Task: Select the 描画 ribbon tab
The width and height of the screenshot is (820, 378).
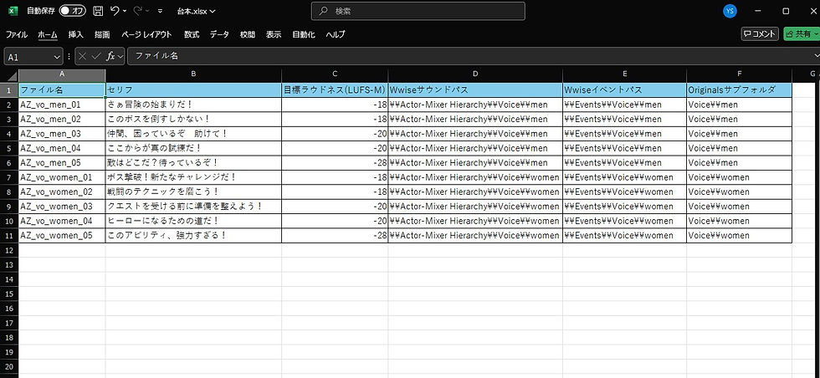Action: tap(102, 34)
